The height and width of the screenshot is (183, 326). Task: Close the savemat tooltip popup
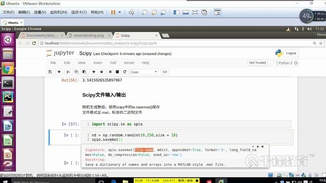263,146
